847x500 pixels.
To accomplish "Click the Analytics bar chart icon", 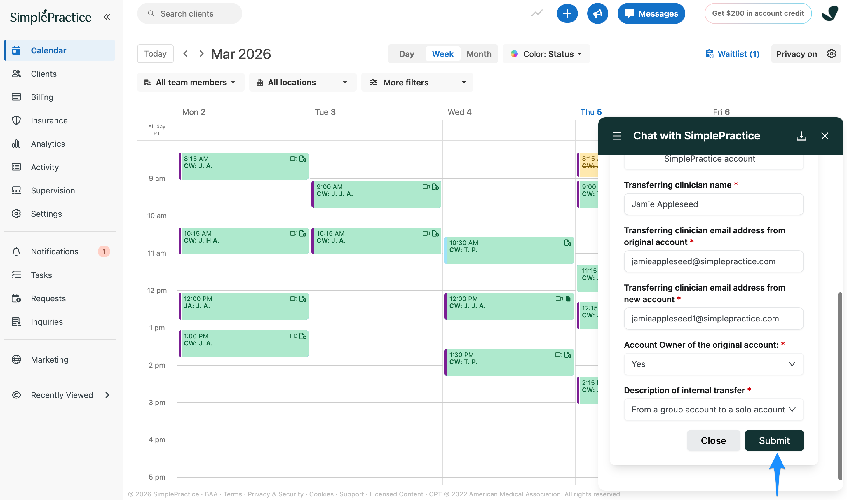I will tap(16, 144).
